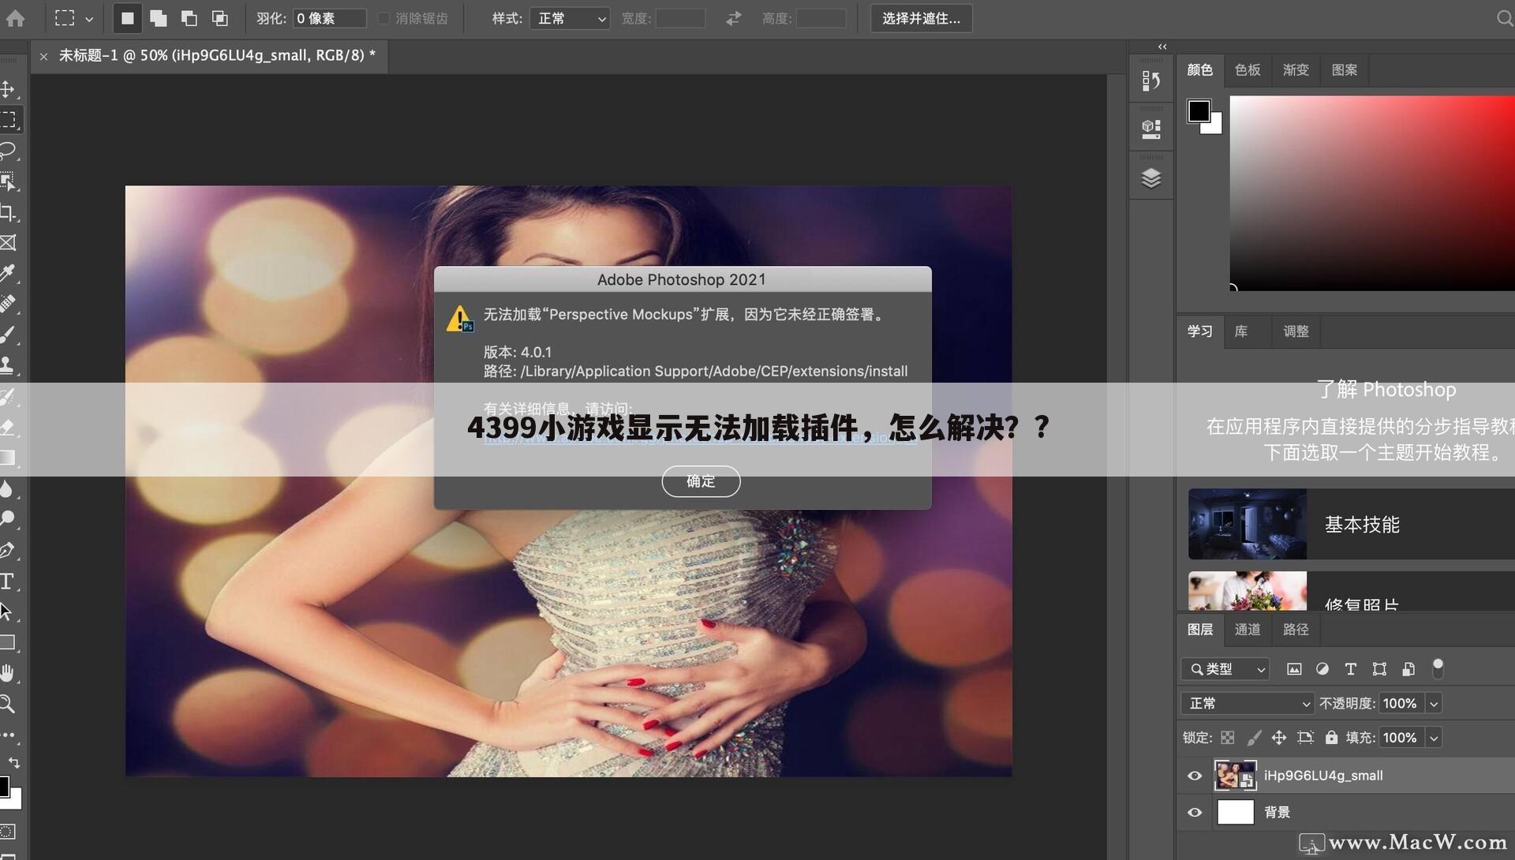Open the 填充 fill dropdown arrow
This screenshot has height=860, width=1515.
pyautogui.click(x=1434, y=738)
